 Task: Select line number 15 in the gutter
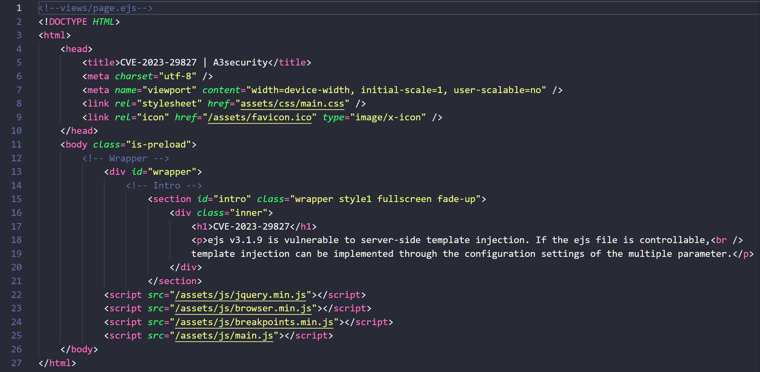[16, 199]
